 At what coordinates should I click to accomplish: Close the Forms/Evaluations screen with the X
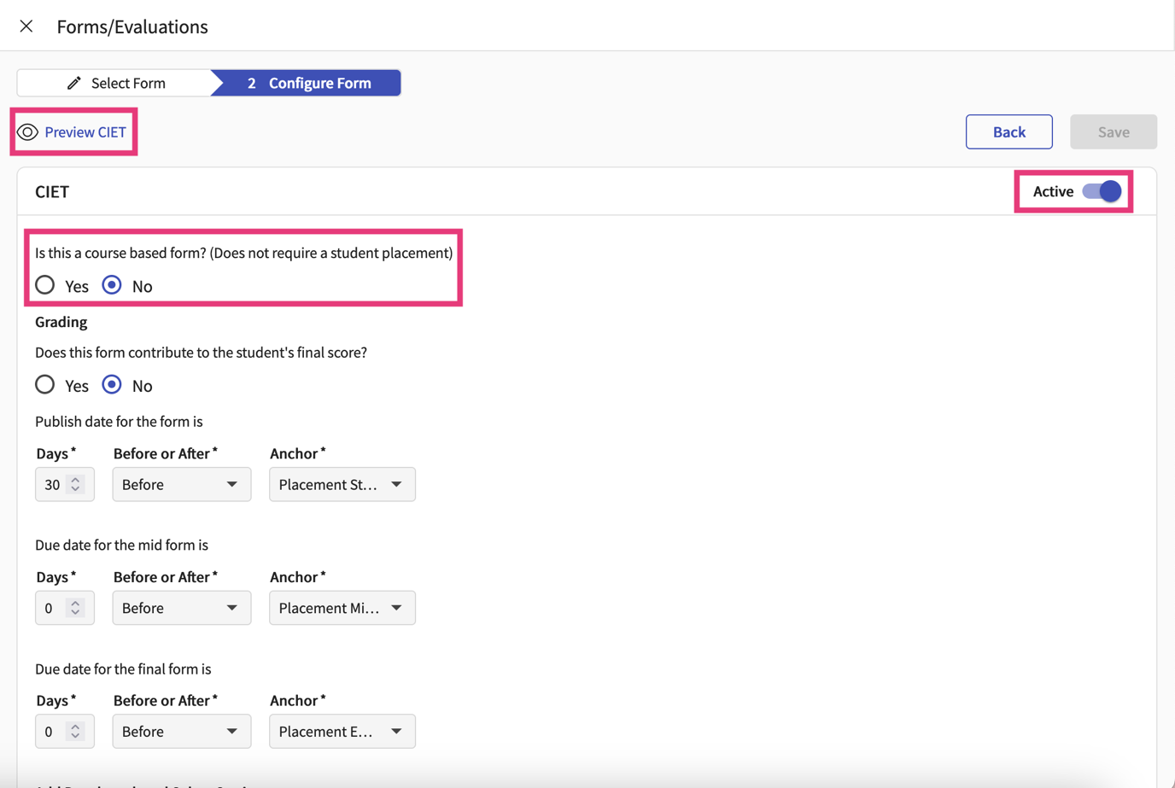(x=26, y=26)
